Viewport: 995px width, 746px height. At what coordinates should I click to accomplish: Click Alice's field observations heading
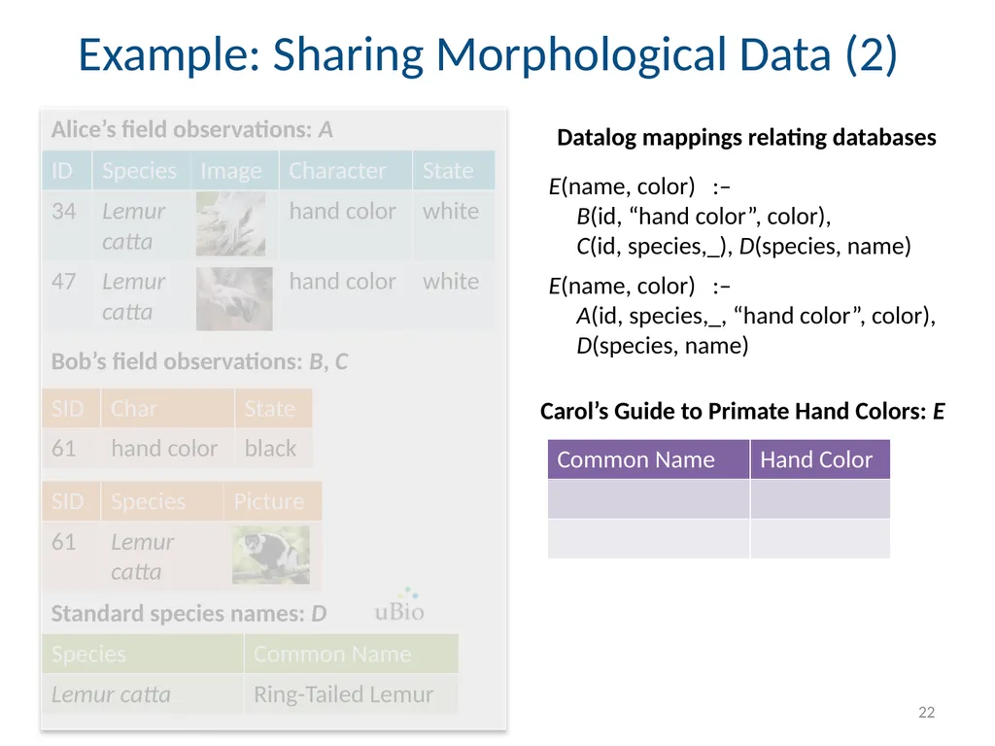(192, 129)
